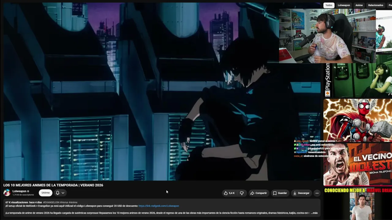Viewport: 392px width, 220px height.
Task: Expand the description with '...más'
Action: pyautogui.click(x=314, y=213)
